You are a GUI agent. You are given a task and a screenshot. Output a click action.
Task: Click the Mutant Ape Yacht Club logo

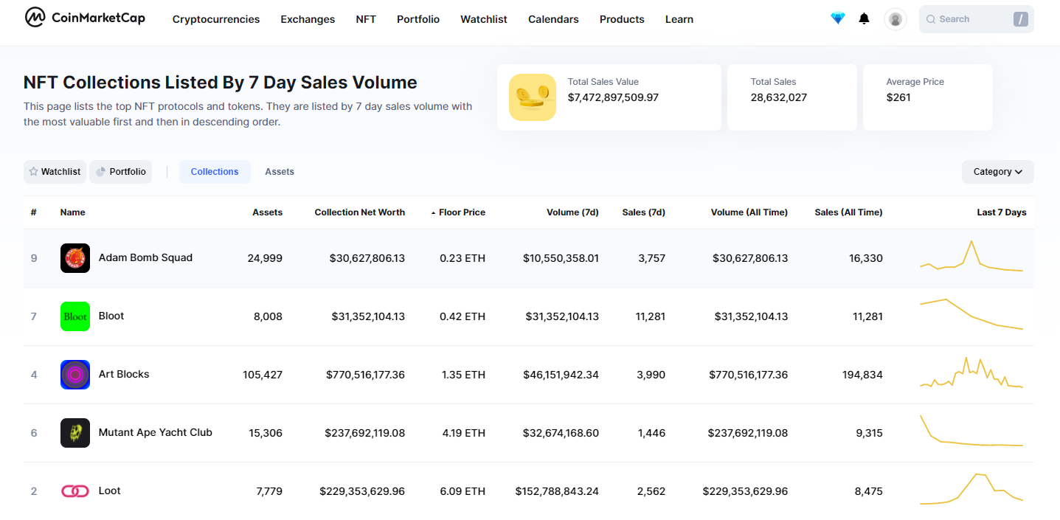pyautogui.click(x=75, y=433)
